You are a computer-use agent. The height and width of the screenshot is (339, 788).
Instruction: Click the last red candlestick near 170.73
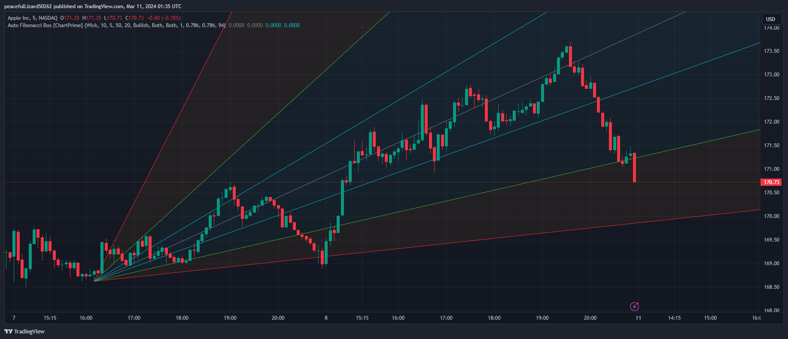pos(634,167)
